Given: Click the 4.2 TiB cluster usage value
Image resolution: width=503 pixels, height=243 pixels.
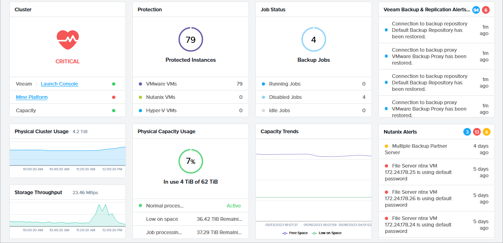Looking at the screenshot, I should point(80,132).
